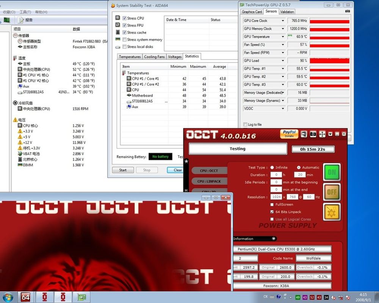This screenshot has width=379, height=303.
Task: Expand the GPU Temperature sensor dropdown
Action: point(283,37)
